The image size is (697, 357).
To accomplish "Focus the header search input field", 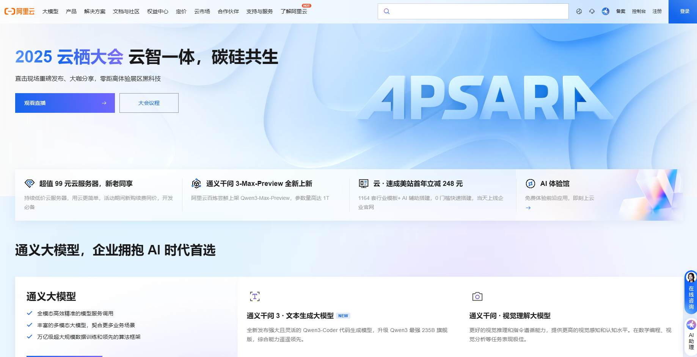I will 478,11.
